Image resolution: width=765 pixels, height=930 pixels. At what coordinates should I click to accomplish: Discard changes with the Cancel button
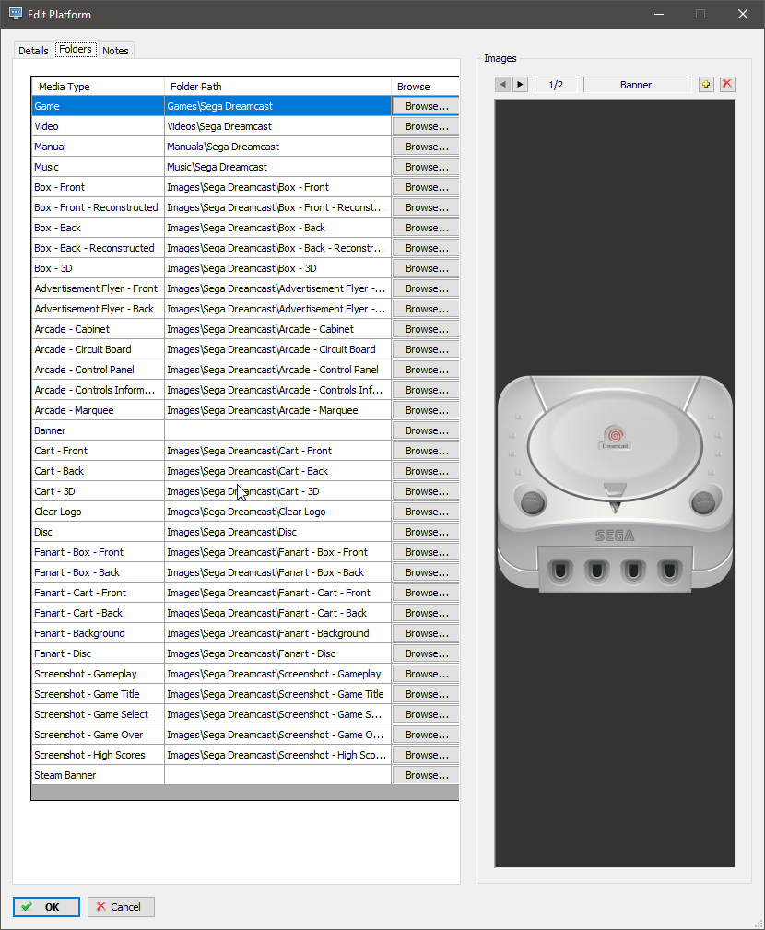click(x=121, y=907)
